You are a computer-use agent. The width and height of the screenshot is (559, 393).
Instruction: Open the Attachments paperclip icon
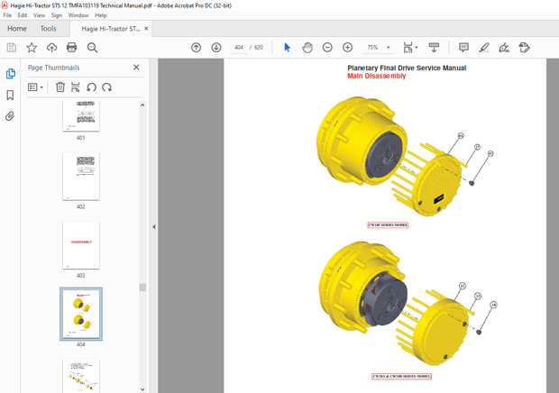pos(10,116)
